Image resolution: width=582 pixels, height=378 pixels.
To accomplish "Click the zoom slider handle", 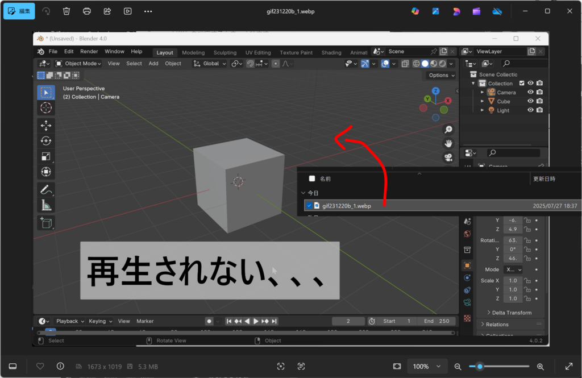I will click(x=480, y=367).
